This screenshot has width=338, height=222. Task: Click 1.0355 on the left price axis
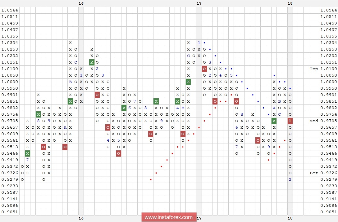pos(10,36)
